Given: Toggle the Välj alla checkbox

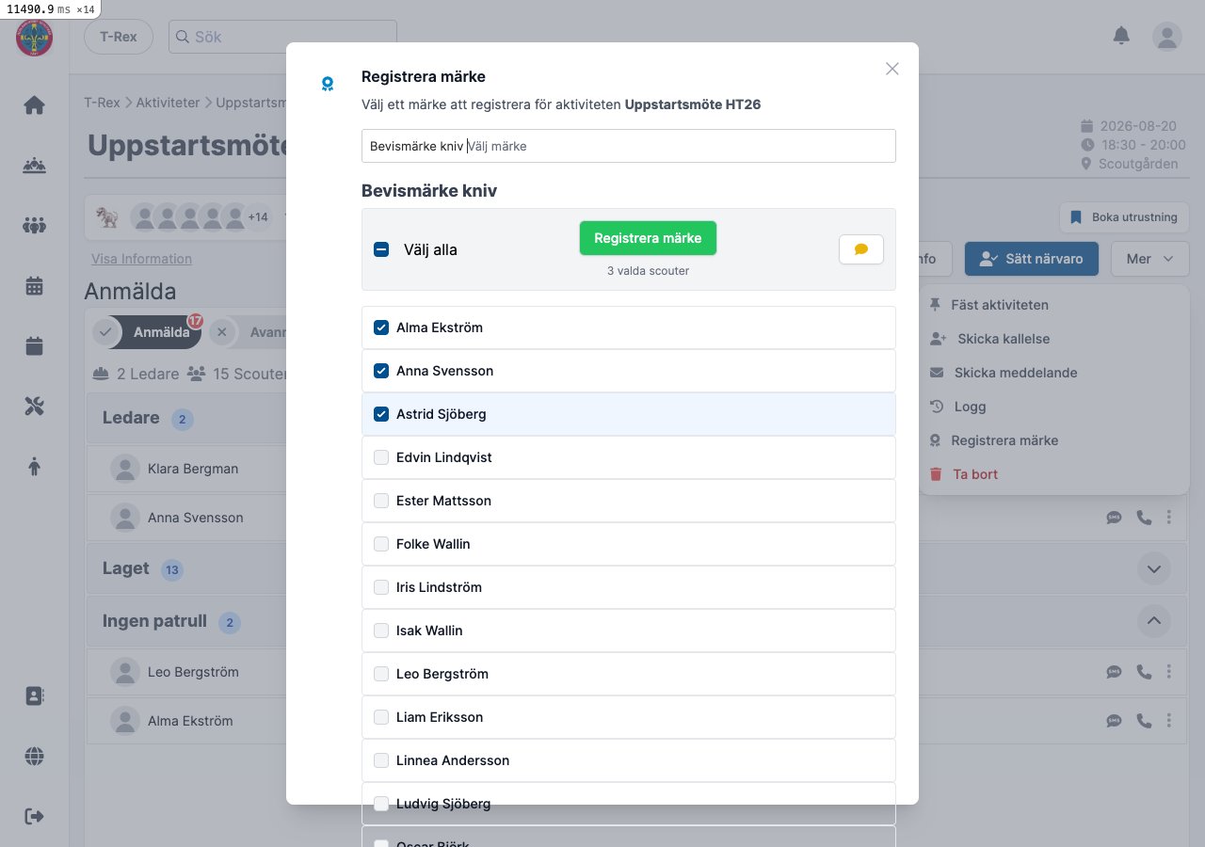Looking at the screenshot, I should pyautogui.click(x=381, y=249).
